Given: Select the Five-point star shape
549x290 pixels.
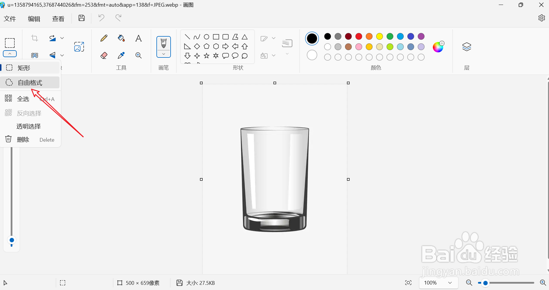Looking at the screenshot, I should [206, 56].
